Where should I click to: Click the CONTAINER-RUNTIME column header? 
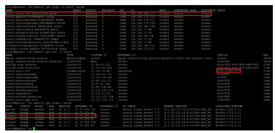coord(229,106)
